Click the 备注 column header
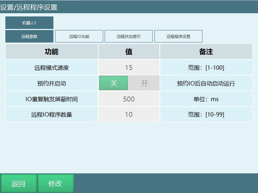The height and width of the screenshot is (193, 258). click(x=206, y=52)
